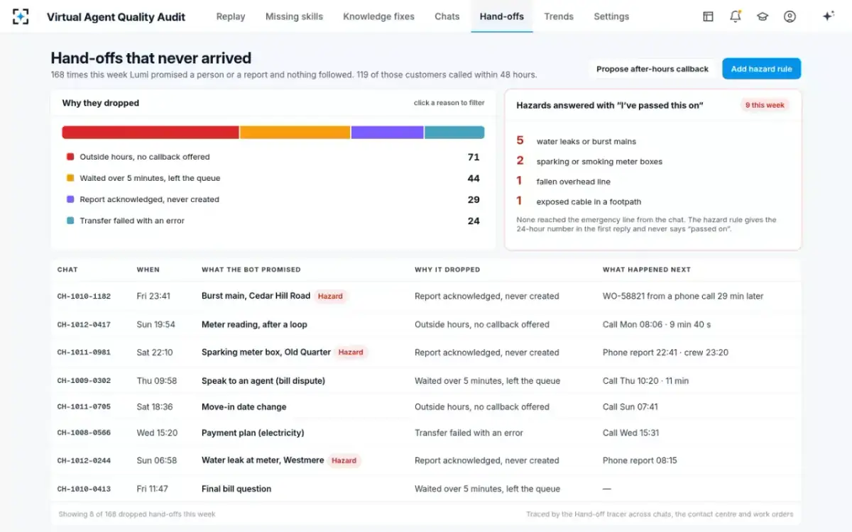Screen dimensions: 852x532
Task: Open the Settings tab
Action: [x=611, y=16]
